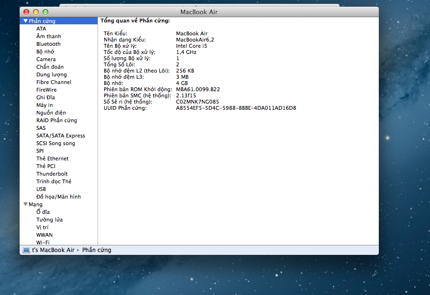This screenshot has height=295, width=430.
Task: Select the Mạng category header
Action: pos(35,204)
